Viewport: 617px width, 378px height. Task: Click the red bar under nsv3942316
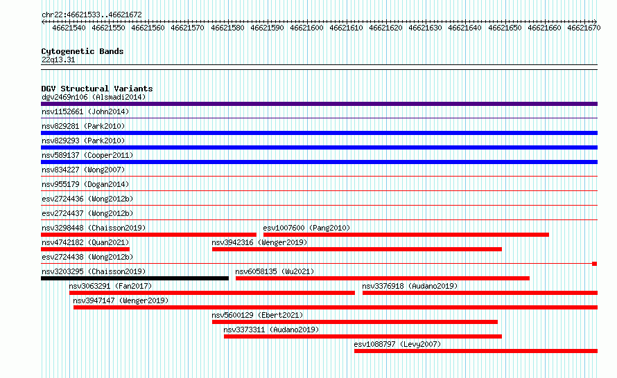(x=357, y=249)
